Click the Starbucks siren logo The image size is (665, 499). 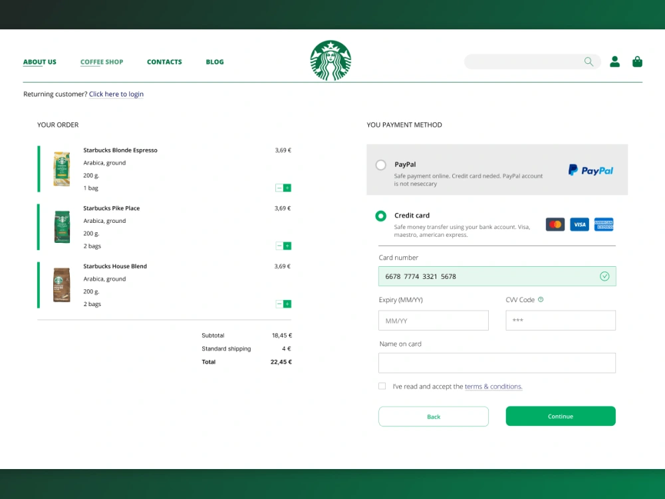pyautogui.click(x=331, y=61)
